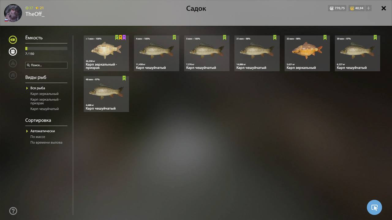Click the Поиск search field
Screen dimensions: 392x220
point(46,65)
